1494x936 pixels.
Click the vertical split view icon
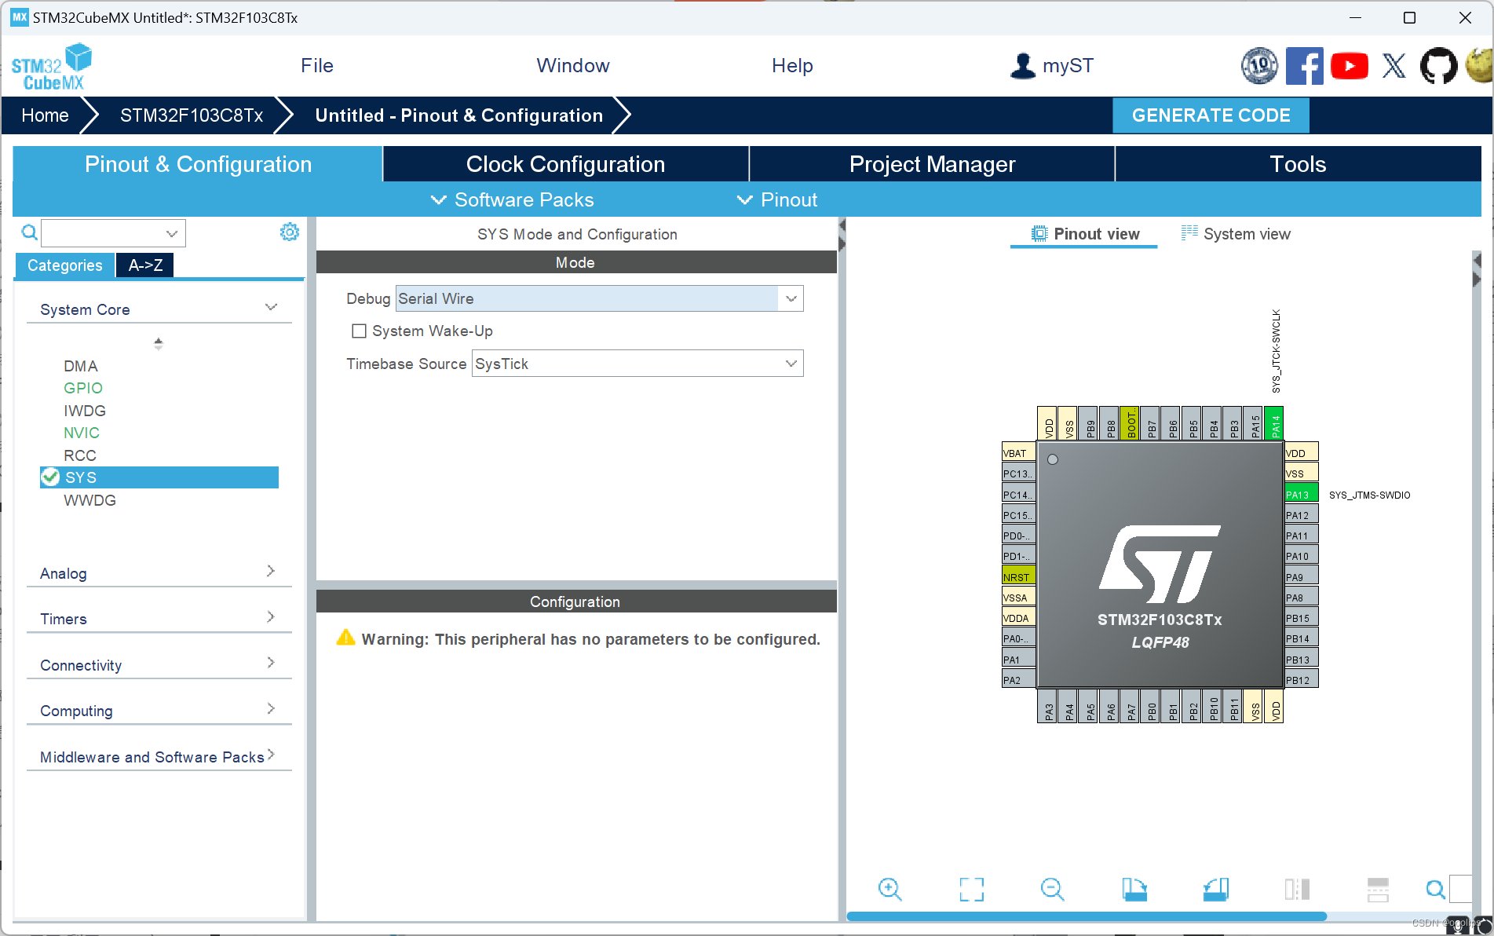tap(1297, 889)
